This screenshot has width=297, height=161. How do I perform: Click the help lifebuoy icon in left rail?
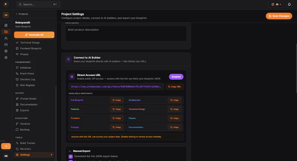pyautogui.click(x=6, y=51)
